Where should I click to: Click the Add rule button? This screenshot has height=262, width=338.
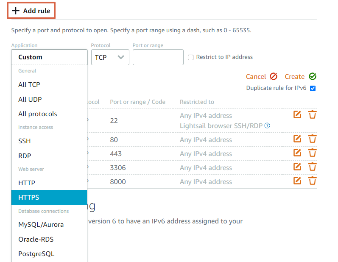click(31, 11)
